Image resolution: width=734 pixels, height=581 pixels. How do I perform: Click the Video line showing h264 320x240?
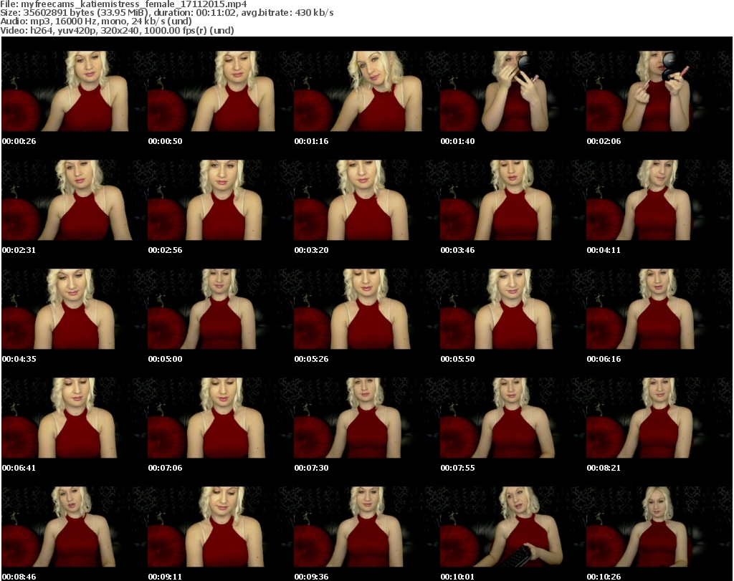coord(117,30)
